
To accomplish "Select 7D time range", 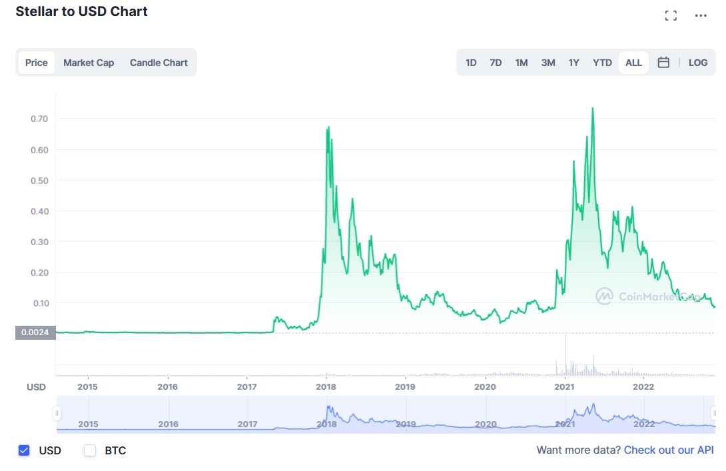I will (496, 63).
